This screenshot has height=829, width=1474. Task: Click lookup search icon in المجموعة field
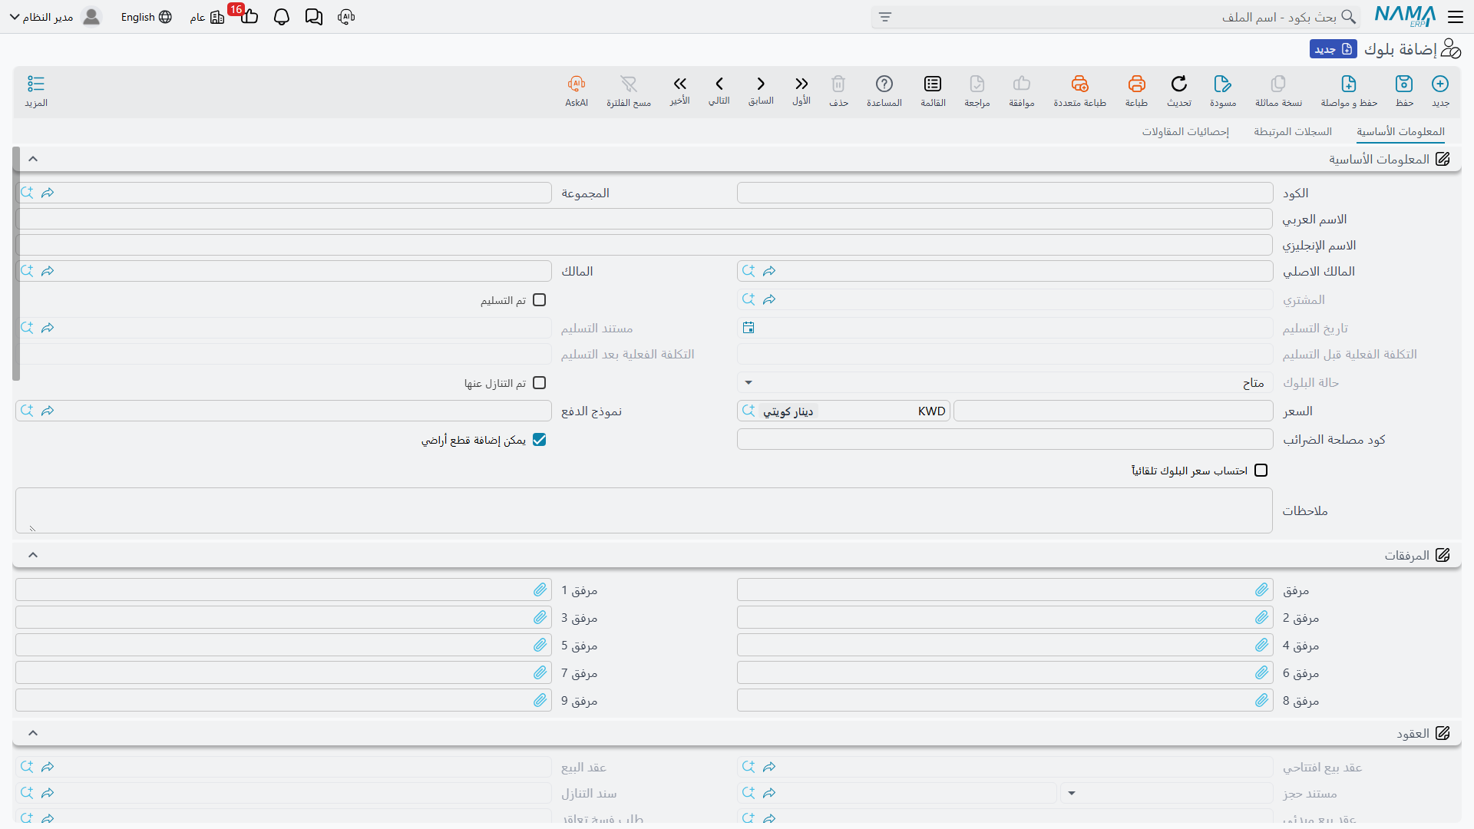pos(27,193)
